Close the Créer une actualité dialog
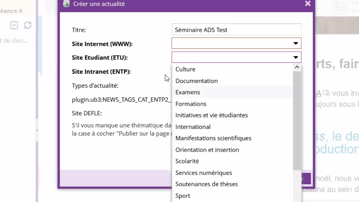This screenshot has height=202, width=359. click(308, 4)
